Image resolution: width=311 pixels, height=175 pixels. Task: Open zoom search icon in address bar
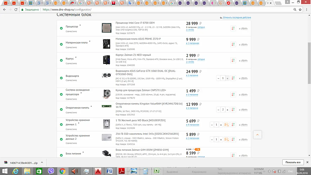[295, 9]
